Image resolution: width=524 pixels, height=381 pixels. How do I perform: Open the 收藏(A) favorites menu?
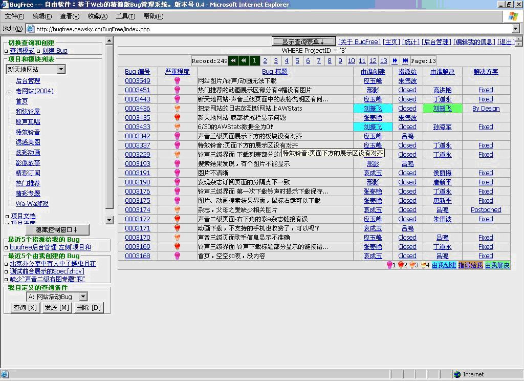97,16
